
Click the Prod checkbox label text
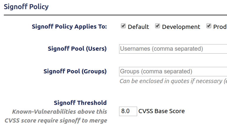click(220, 27)
